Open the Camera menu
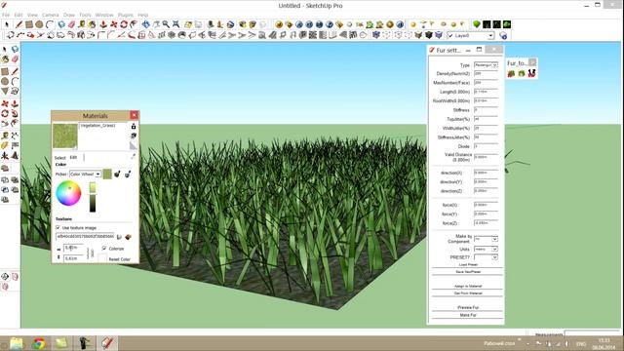This screenshot has width=624, height=351. click(50, 15)
